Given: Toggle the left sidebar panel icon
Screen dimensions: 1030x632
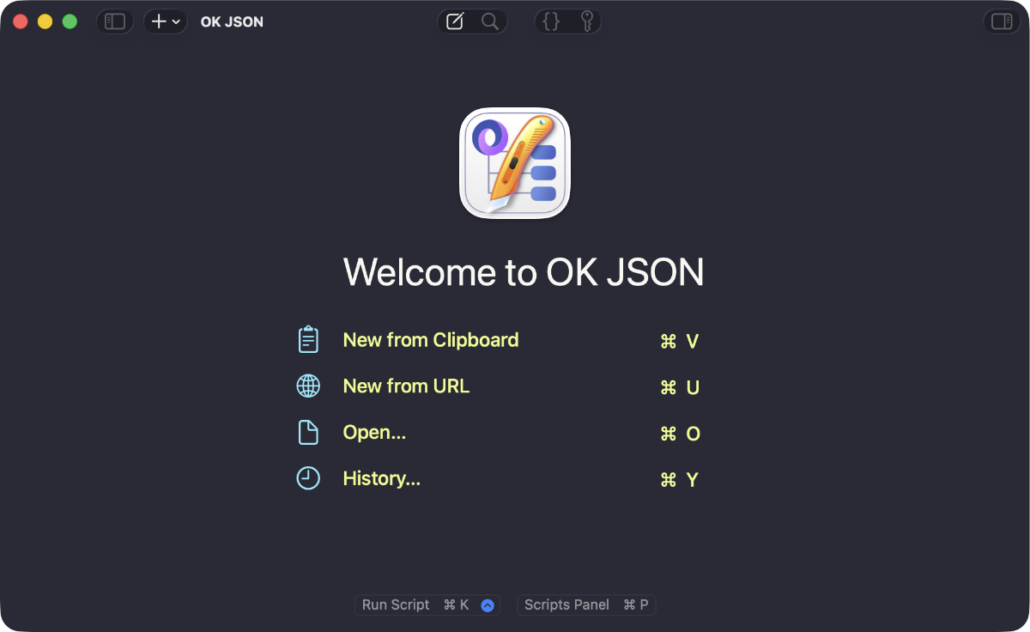Looking at the screenshot, I should click(115, 21).
